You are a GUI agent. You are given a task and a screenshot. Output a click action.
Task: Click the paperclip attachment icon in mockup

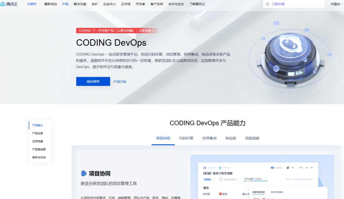(x=288, y=168)
